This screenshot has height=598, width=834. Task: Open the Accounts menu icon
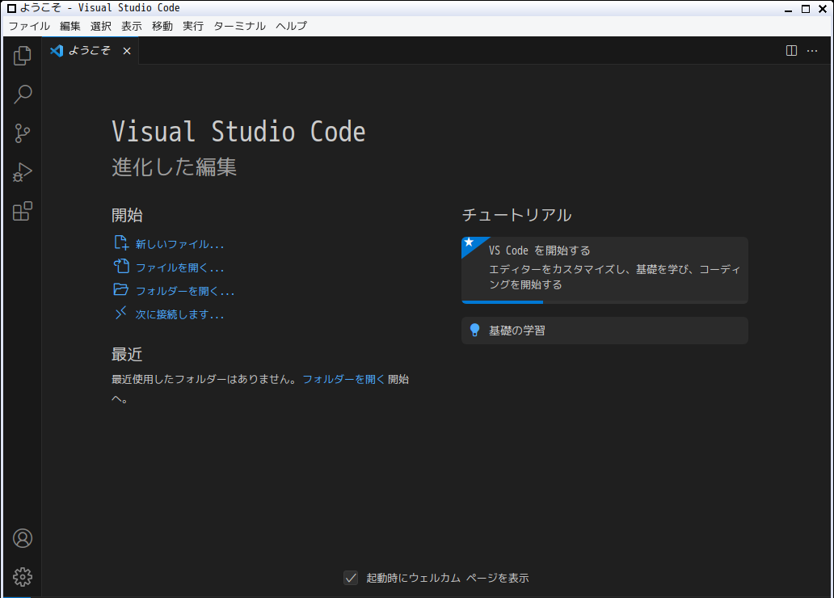coord(23,538)
